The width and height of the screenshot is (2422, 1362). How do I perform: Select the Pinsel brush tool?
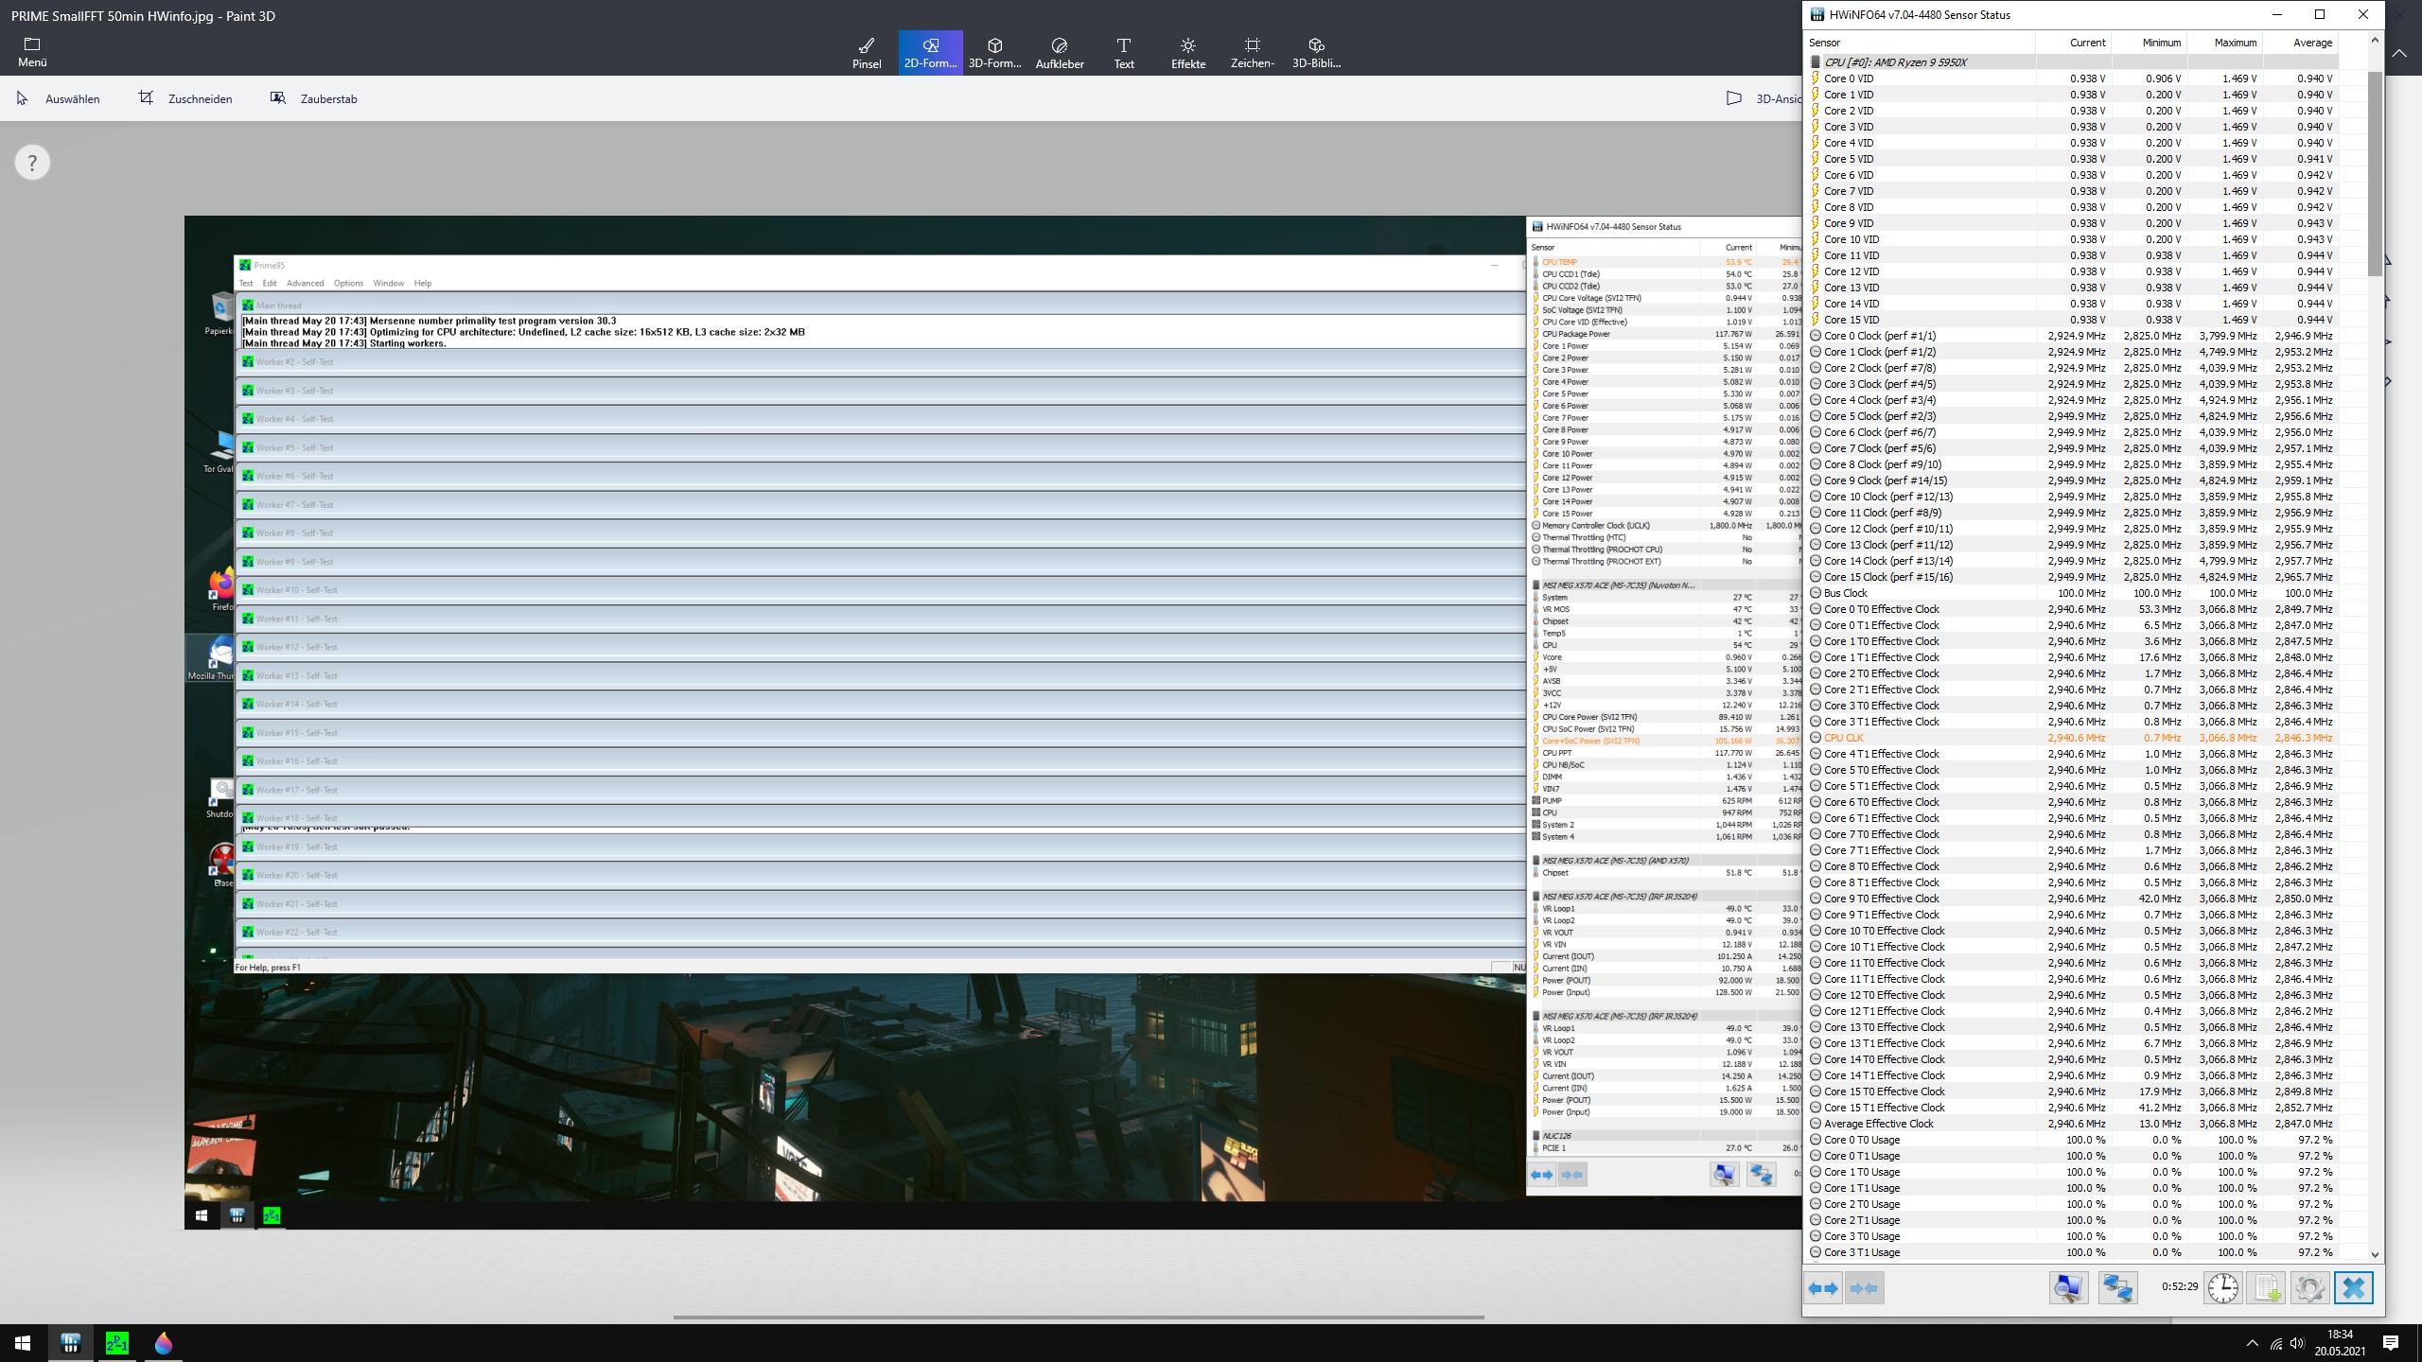(x=867, y=53)
